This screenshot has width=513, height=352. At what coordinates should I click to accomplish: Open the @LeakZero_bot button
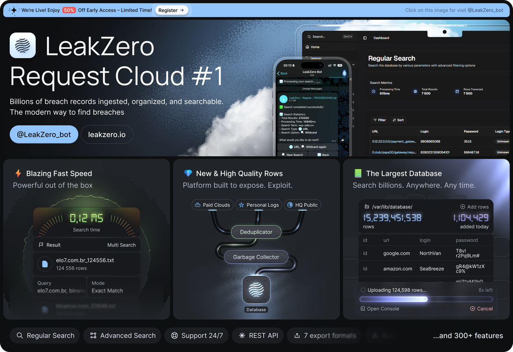point(44,135)
